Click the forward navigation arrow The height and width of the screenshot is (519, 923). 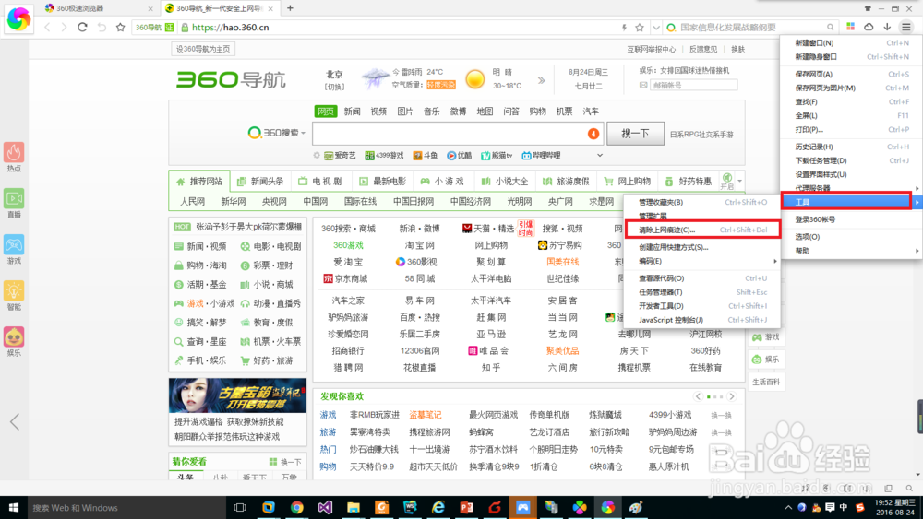click(64, 27)
